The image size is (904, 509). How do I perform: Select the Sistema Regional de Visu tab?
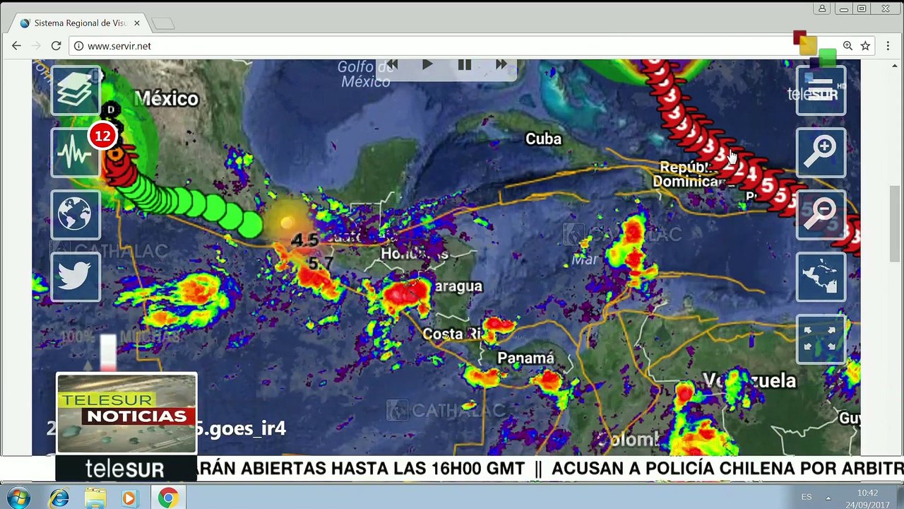[x=79, y=23]
